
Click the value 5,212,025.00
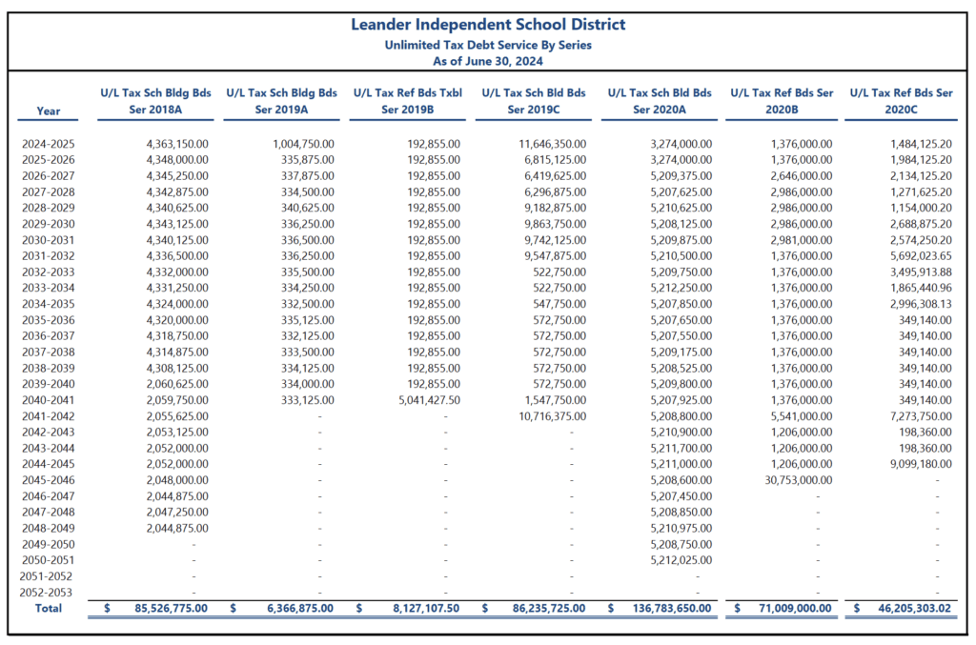(x=681, y=560)
